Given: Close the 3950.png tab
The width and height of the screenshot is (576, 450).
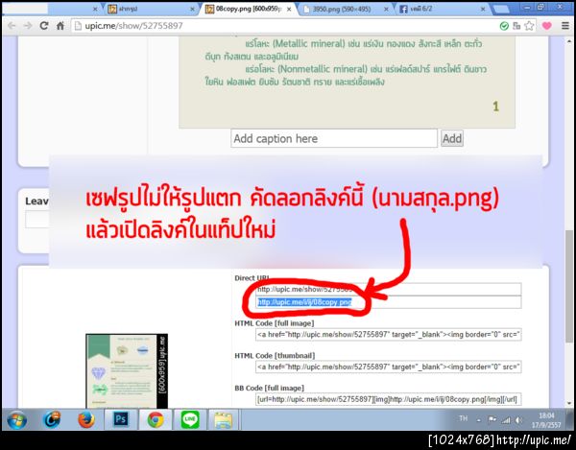Looking at the screenshot, I should point(386,10).
